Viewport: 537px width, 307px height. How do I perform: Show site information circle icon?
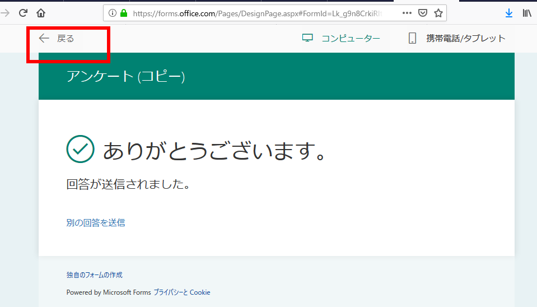pos(113,13)
